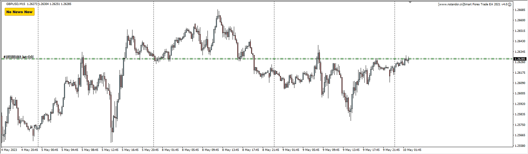Click the Expert Advisor smiley face icon

pyautogui.click(x=510, y=4)
